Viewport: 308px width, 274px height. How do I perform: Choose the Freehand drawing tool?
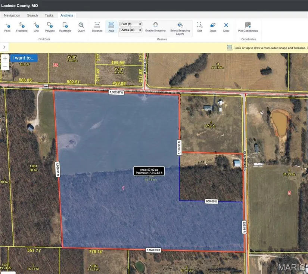(22, 27)
